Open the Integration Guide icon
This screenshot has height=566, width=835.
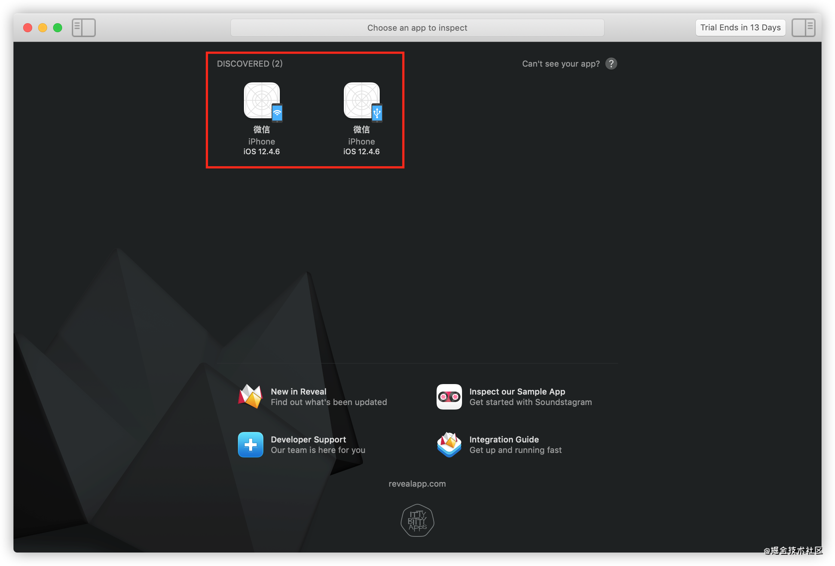[449, 444]
